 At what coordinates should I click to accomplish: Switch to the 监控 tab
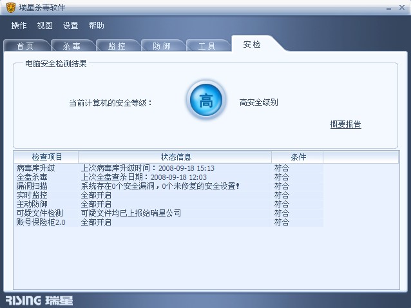117,46
